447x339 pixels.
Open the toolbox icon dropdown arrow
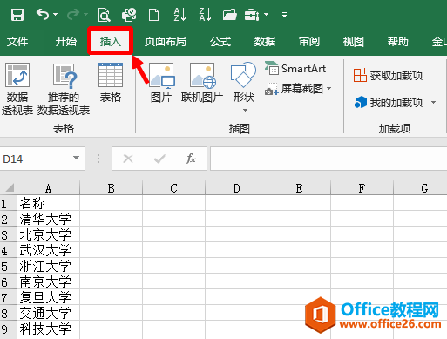pos(266,14)
